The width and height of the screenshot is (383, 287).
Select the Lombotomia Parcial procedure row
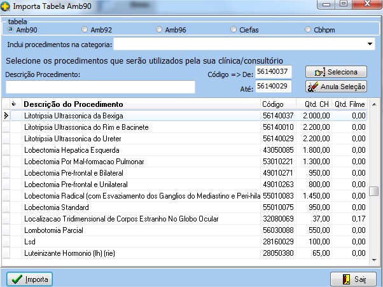(x=140, y=230)
